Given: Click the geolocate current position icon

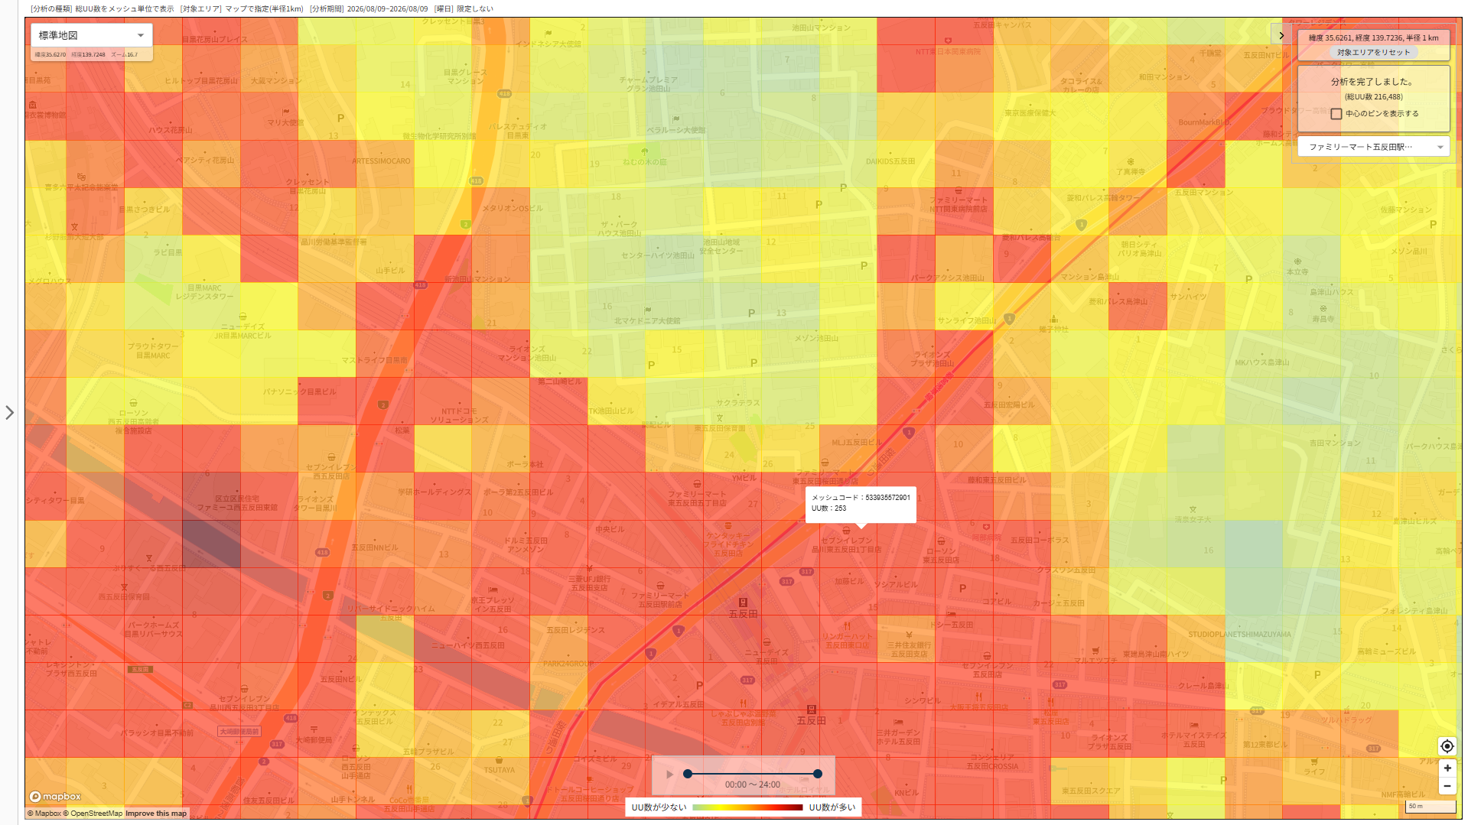Looking at the screenshot, I should (x=1447, y=746).
